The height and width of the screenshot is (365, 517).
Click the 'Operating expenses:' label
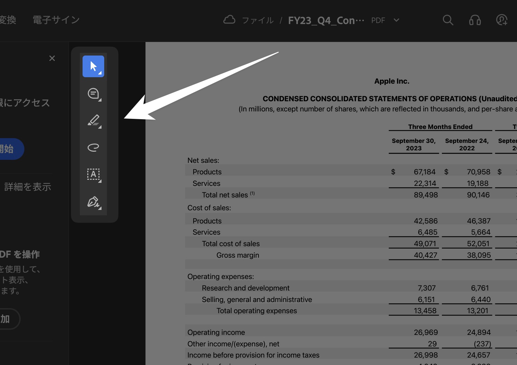pyautogui.click(x=221, y=277)
